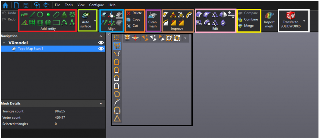
Task: Hide the Topo Map Scan 1 mesh
Action: [x=101, y=49]
